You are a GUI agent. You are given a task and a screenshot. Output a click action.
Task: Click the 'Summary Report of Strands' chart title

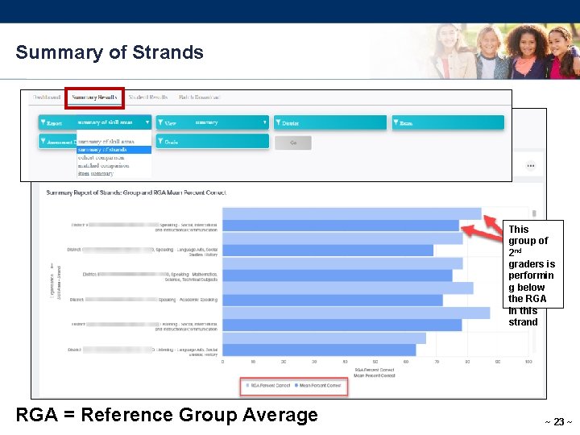click(136, 193)
